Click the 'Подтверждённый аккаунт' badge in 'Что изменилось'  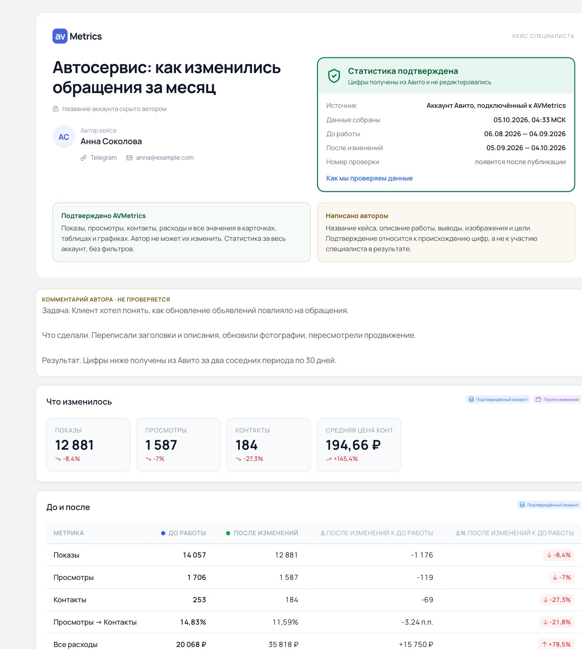click(498, 399)
